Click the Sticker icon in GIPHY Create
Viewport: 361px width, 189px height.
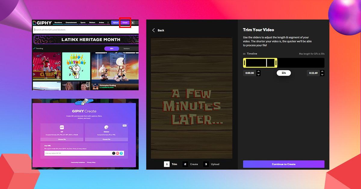106,127
